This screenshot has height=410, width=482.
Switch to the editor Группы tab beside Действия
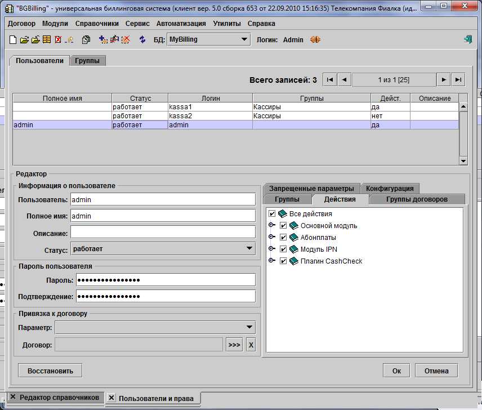point(287,199)
